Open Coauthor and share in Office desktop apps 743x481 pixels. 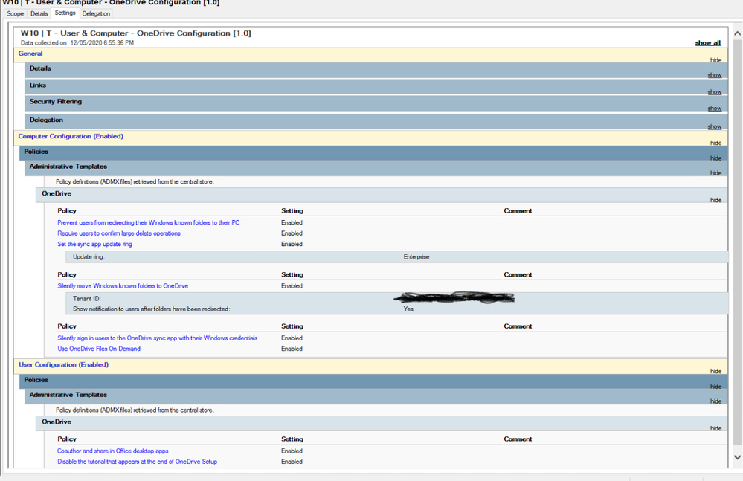coord(113,451)
